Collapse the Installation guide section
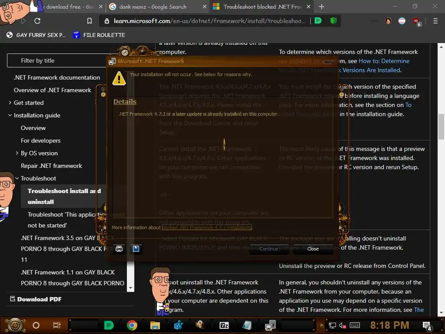445x334 pixels. click(10, 115)
